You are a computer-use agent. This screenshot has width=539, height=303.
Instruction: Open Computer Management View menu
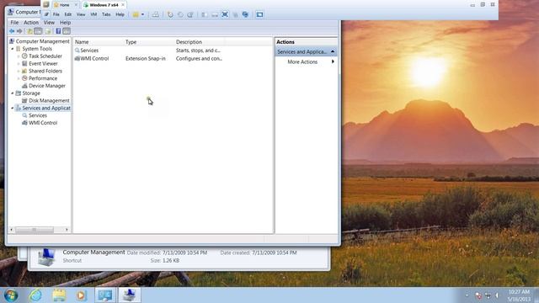coord(49,23)
